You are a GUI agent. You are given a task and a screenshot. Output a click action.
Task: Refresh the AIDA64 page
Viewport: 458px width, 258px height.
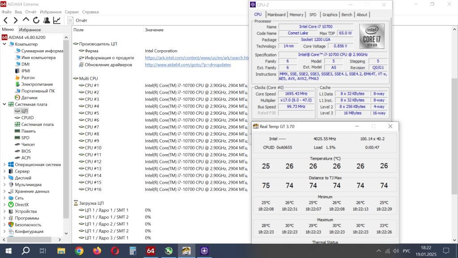coord(36,20)
